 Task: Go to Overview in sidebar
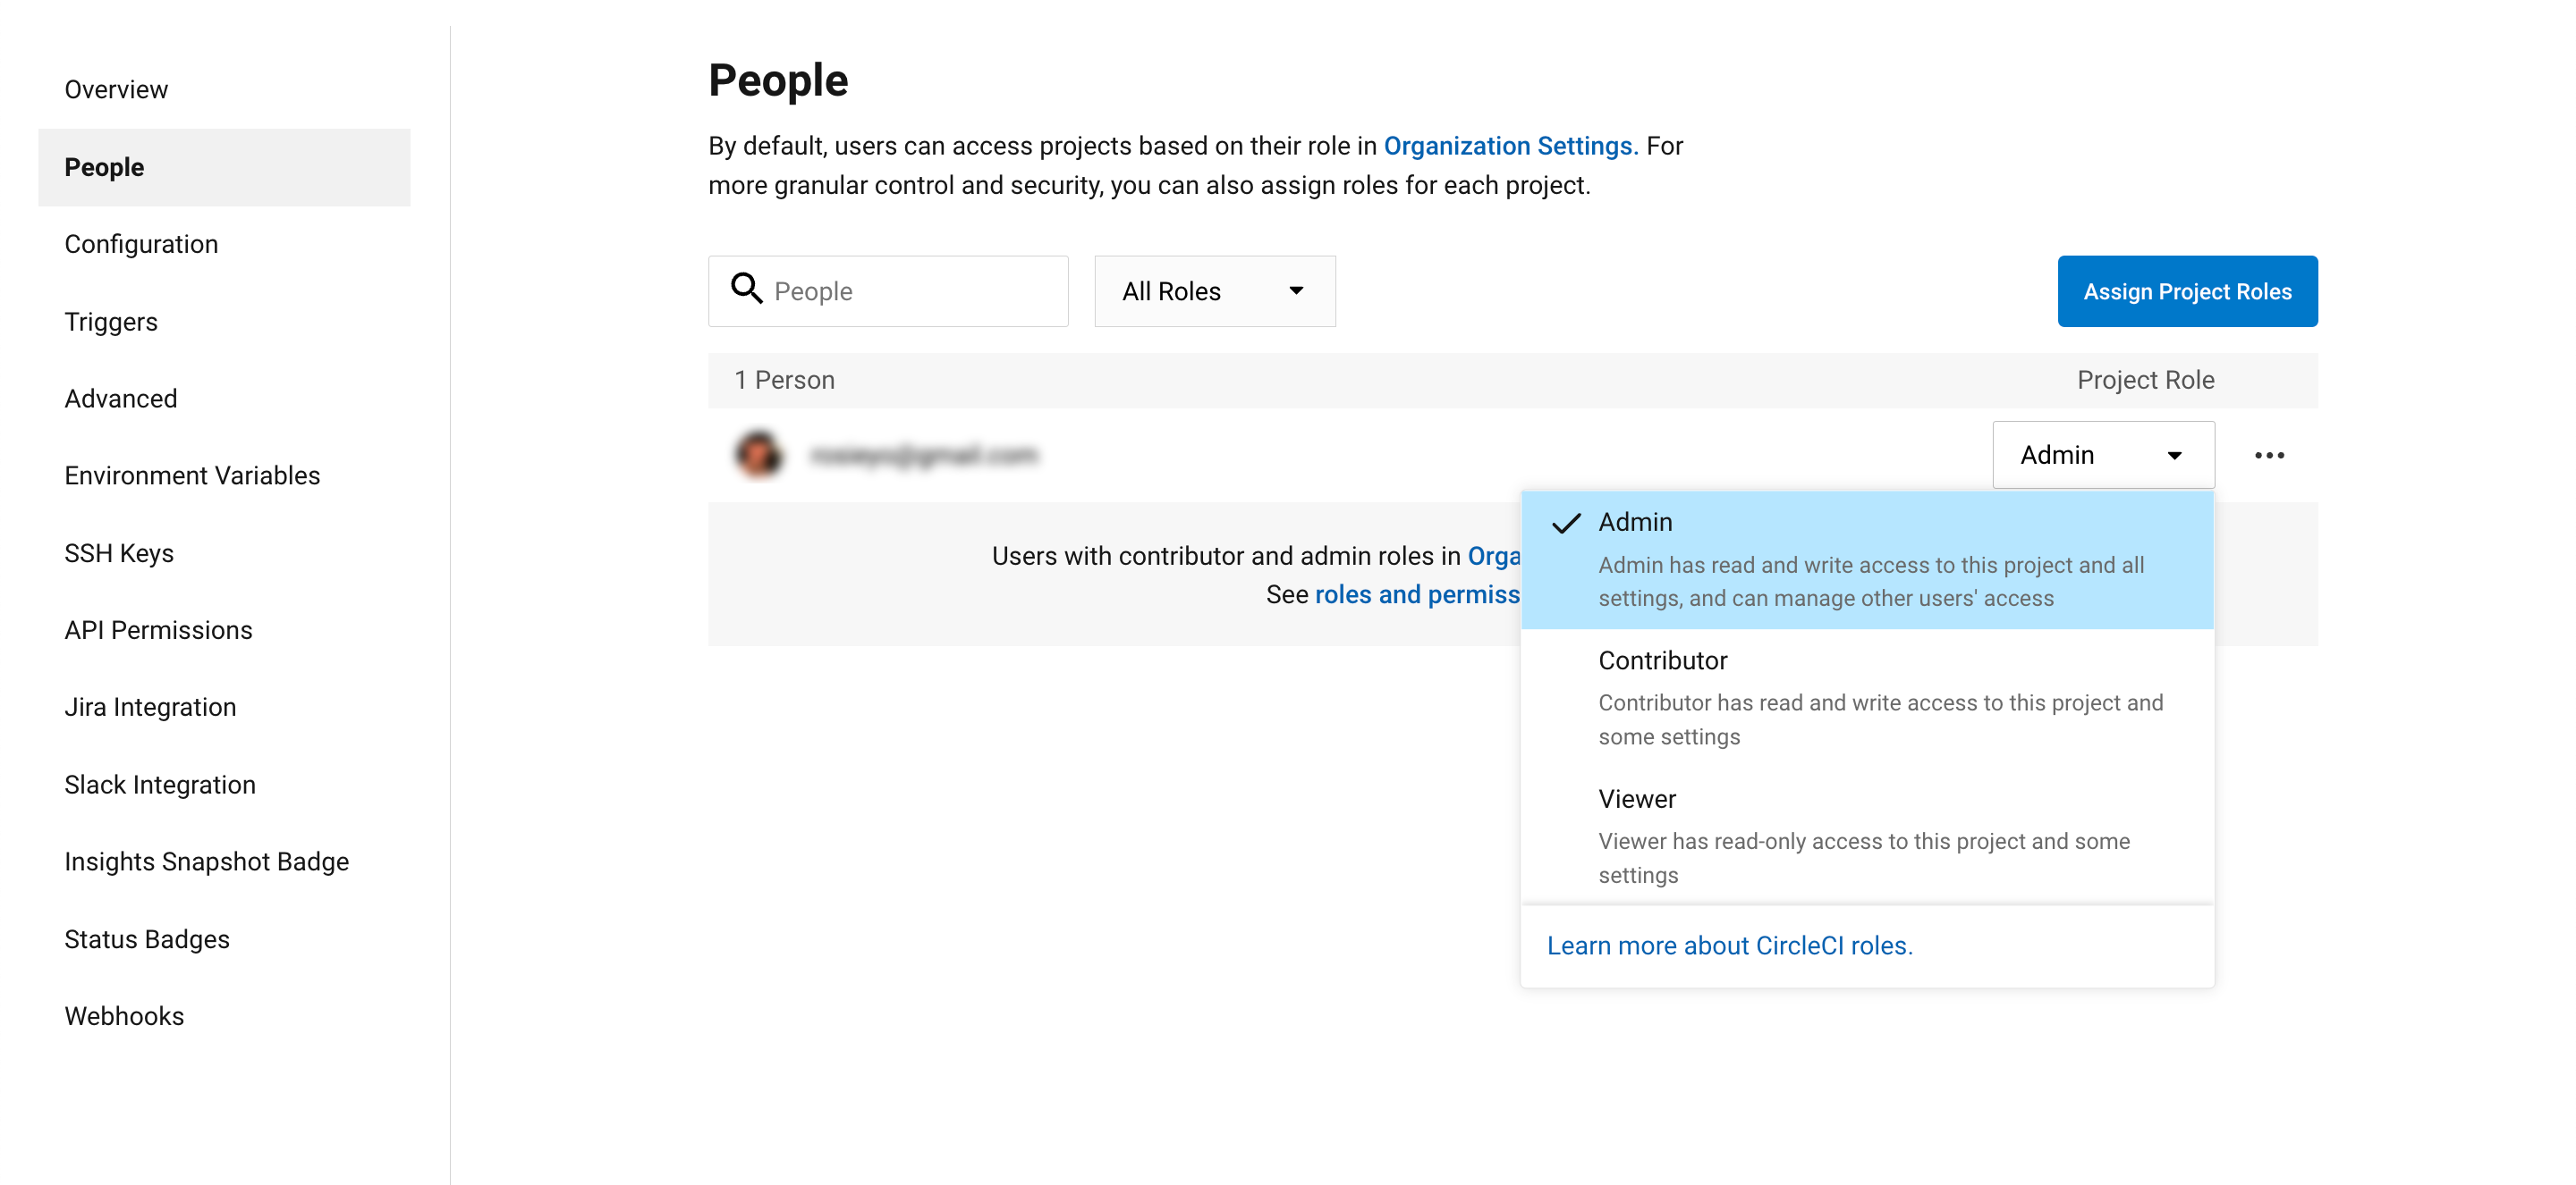[116, 89]
